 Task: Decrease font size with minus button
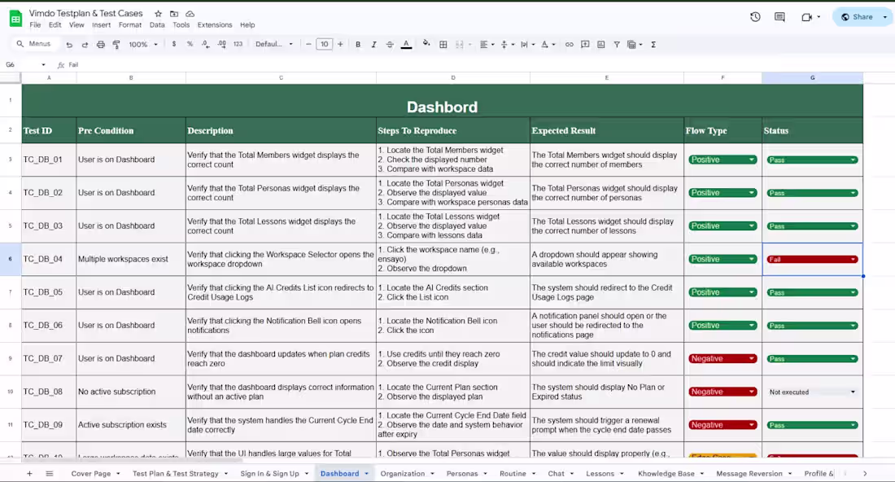click(308, 44)
